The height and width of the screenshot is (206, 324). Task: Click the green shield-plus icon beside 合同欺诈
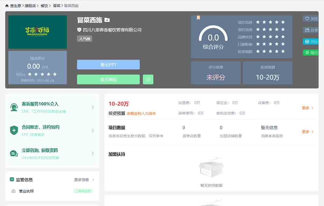[x=14, y=130]
